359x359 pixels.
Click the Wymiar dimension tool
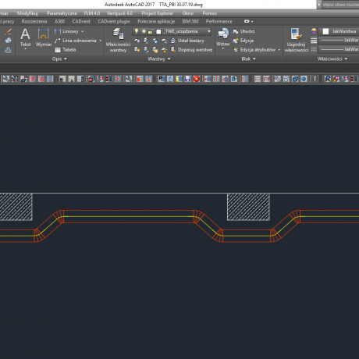(x=44, y=37)
